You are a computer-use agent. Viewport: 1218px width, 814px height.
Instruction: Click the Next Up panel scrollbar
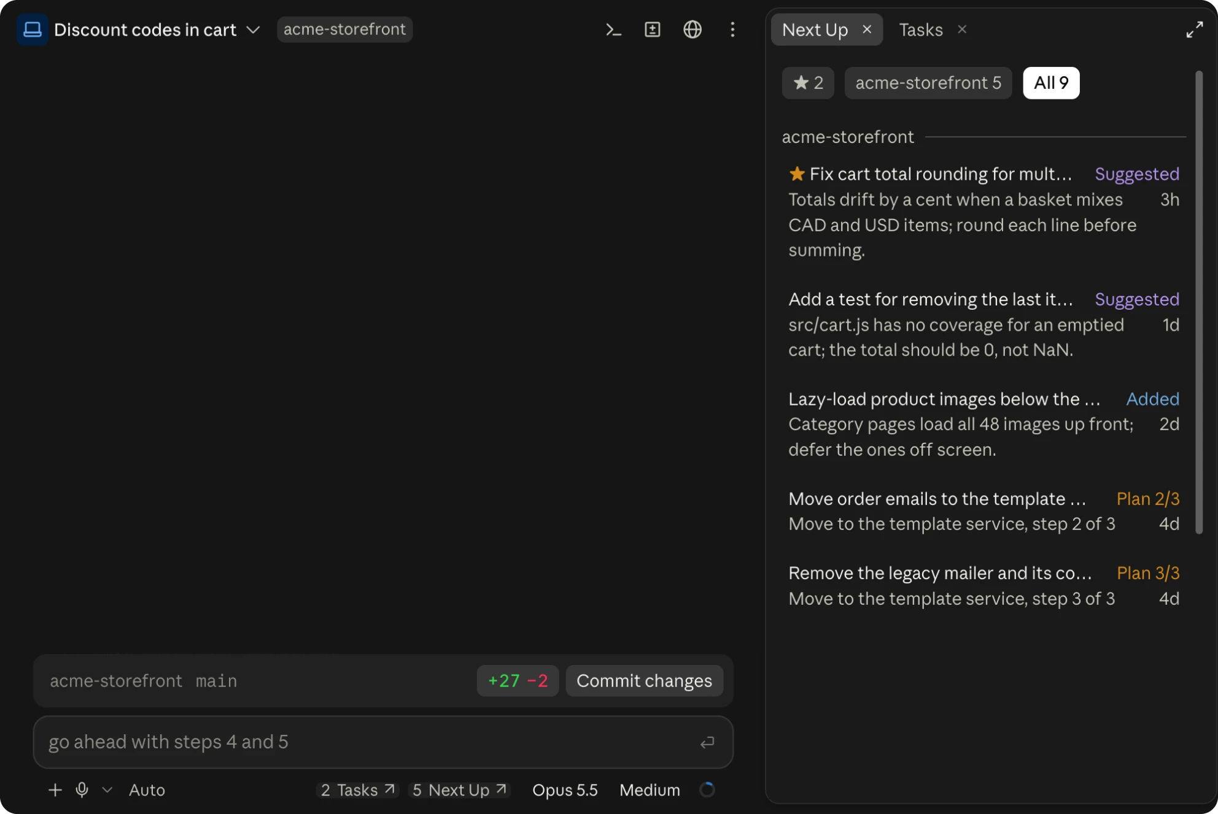1199,302
